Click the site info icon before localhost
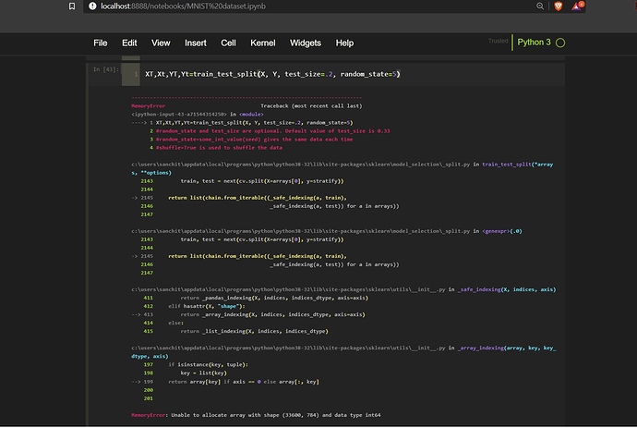 (x=92, y=6)
